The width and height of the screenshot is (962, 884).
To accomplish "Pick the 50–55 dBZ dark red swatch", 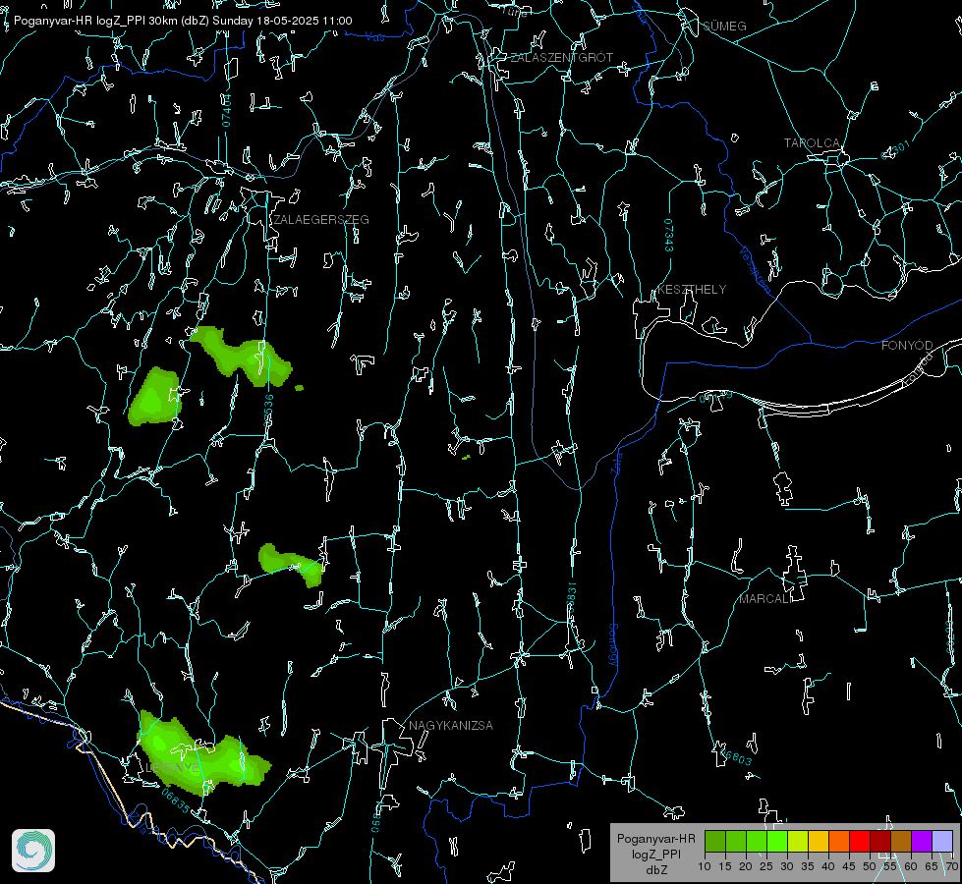I will pyautogui.click(x=880, y=841).
